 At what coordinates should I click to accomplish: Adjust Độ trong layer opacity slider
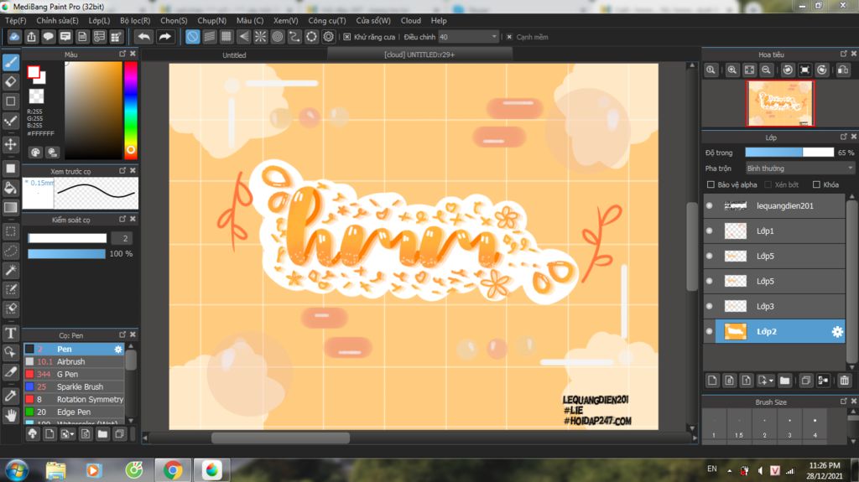[x=789, y=153]
